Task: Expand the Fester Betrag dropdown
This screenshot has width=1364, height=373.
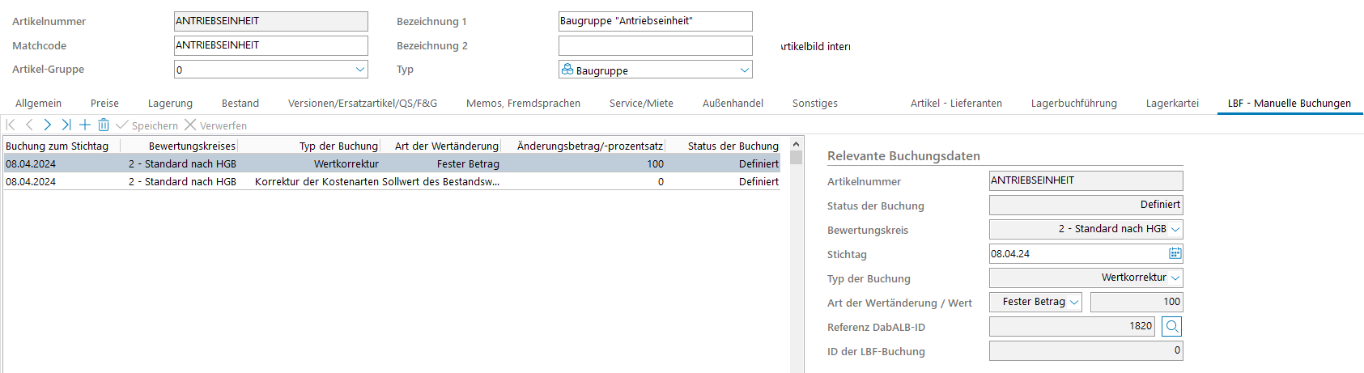Action: click(1074, 302)
